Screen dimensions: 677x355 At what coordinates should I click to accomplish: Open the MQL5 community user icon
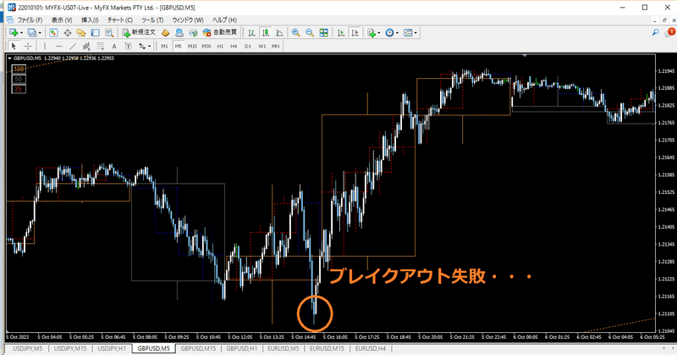tap(179, 32)
